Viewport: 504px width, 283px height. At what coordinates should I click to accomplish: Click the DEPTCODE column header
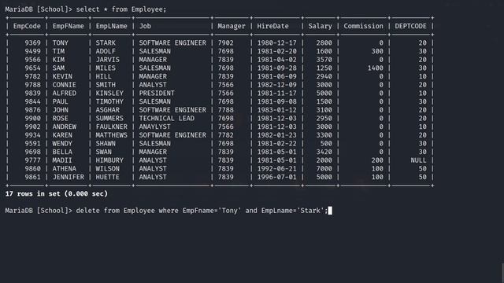(x=411, y=26)
